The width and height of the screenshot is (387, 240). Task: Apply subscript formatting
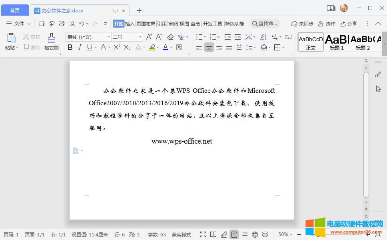click(127, 47)
